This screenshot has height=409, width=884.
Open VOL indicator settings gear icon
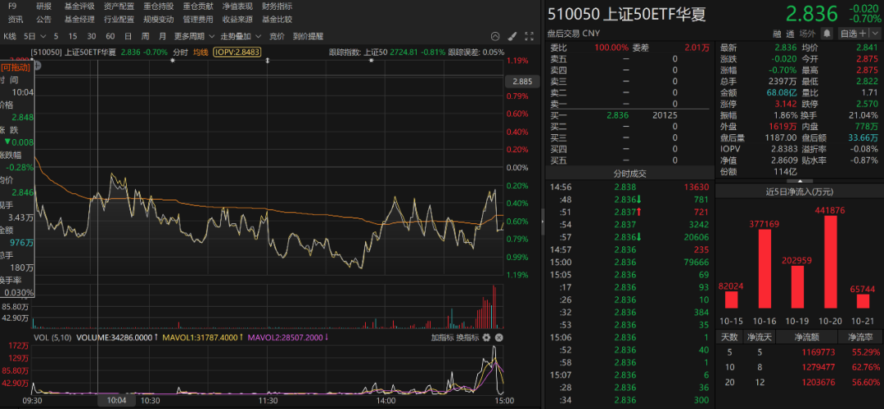coord(486,338)
